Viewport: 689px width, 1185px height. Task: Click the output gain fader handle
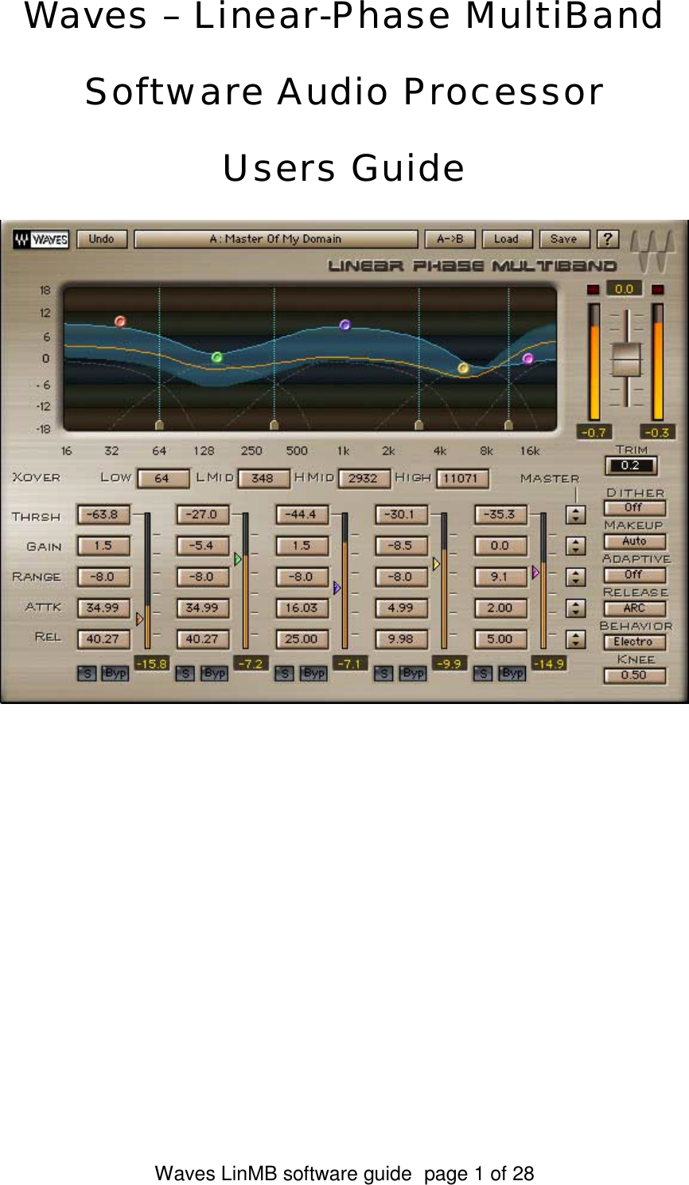pyautogui.click(x=625, y=360)
